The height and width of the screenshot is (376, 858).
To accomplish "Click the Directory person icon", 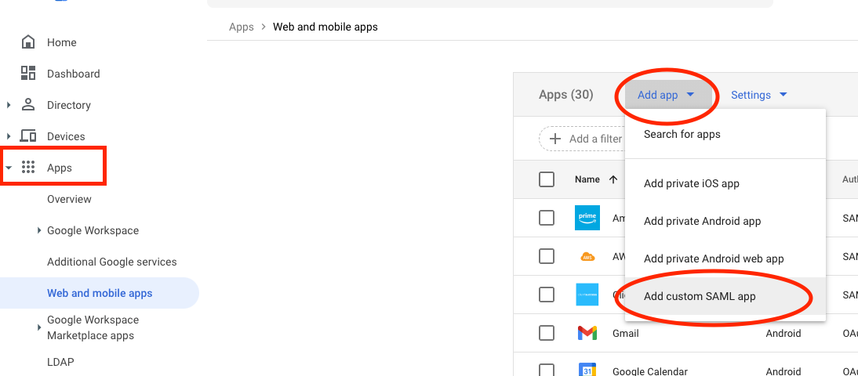I will [x=28, y=104].
